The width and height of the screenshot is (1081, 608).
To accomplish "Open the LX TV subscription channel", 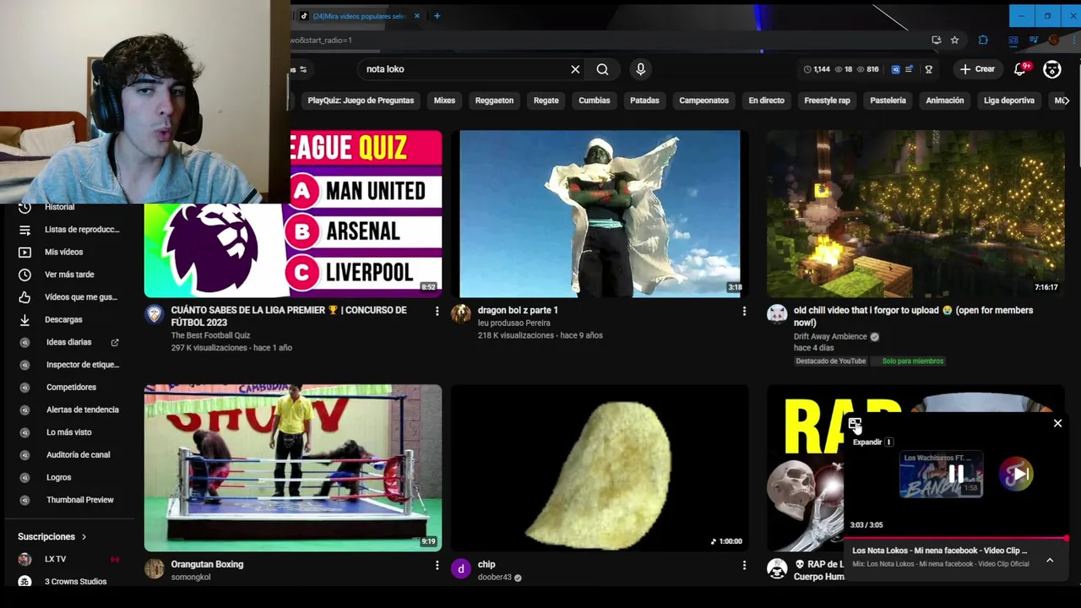I will (70, 559).
